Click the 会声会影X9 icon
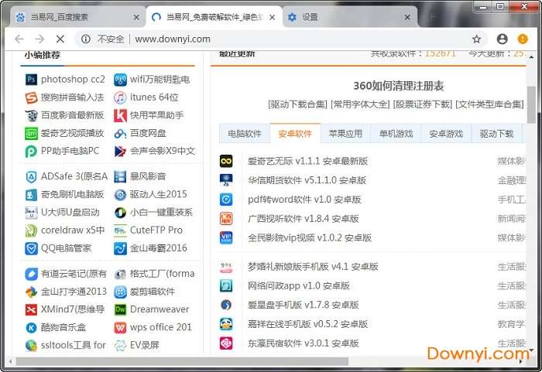 click(120, 152)
